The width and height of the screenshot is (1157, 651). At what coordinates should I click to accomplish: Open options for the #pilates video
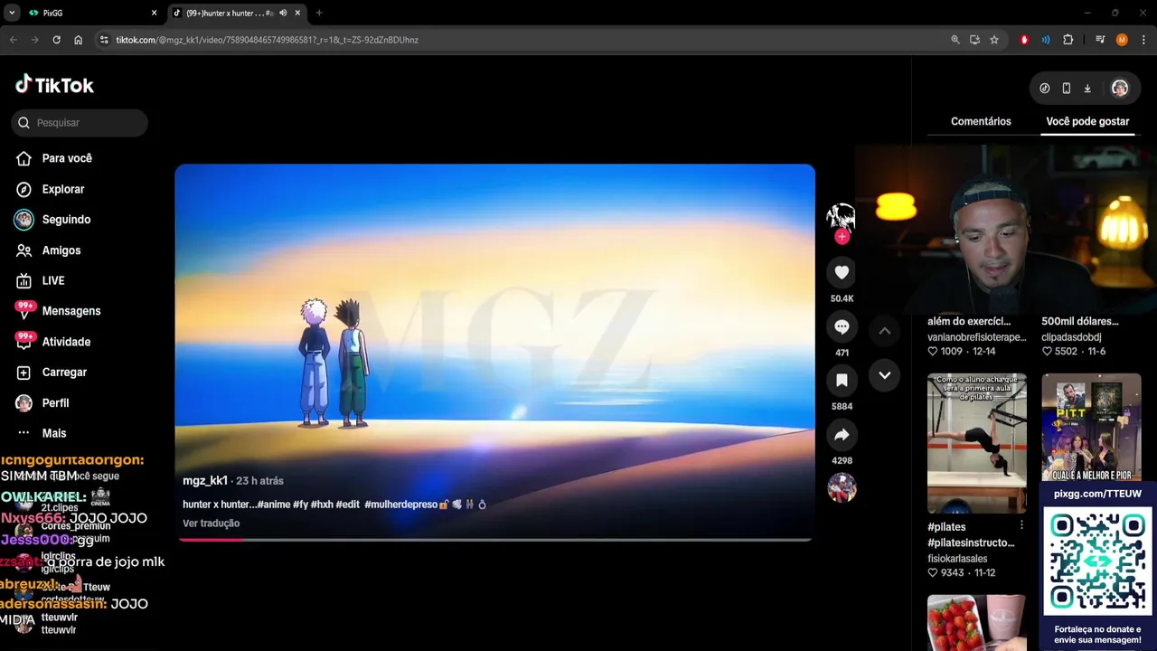point(1021,525)
